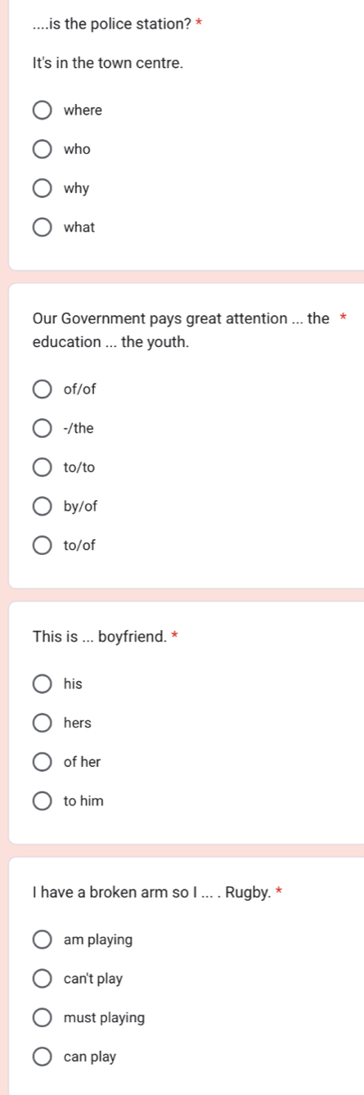Viewport: 364px width, 1095px height.
Task: Select 'to/to' radio button
Action: pyautogui.click(x=42, y=467)
